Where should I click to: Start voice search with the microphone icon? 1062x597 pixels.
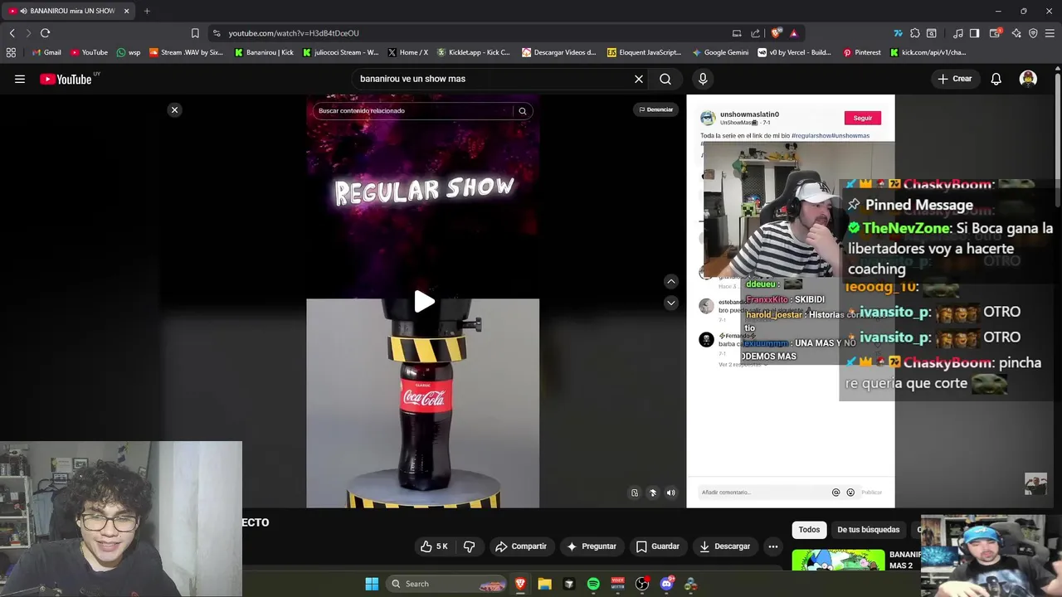(703, 79)
